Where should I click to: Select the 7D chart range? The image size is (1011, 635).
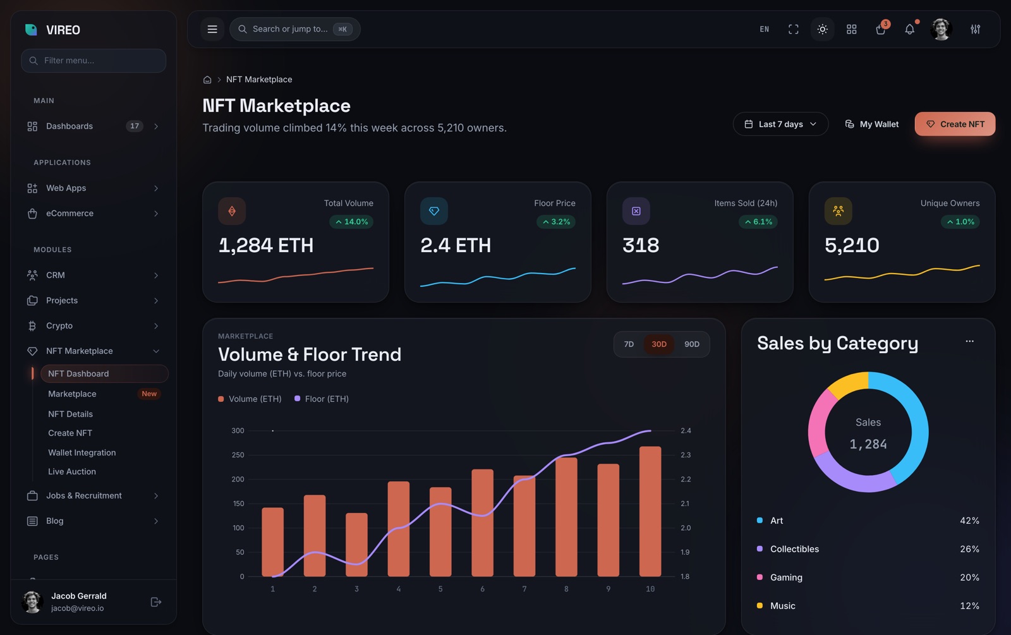click(x=629, y=344)
